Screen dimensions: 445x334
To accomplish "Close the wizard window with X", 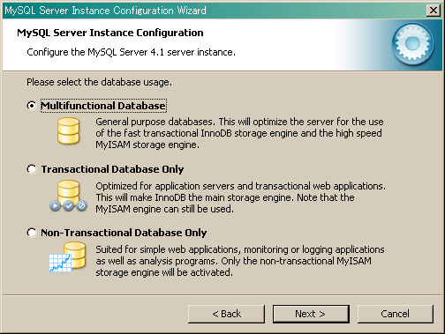I will [434, 11].
